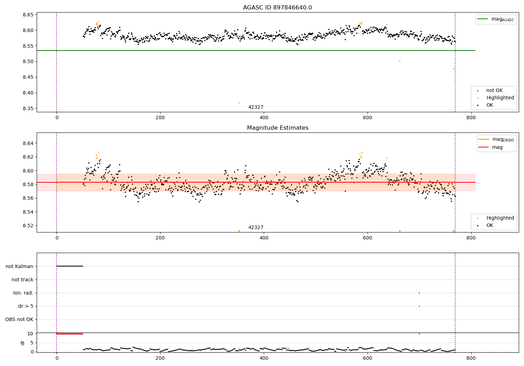524x366 pixels.
Task: Click the 8.64 y-axis tick in middle plot
Action: [28, 143]
